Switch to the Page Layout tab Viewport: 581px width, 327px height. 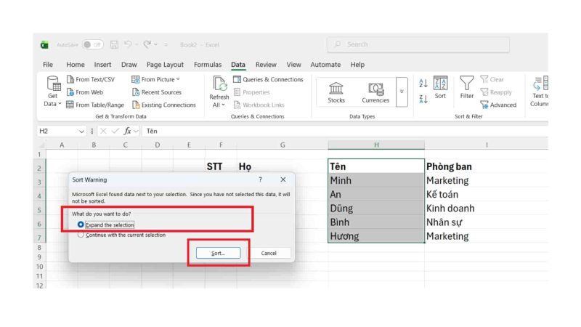(165, 65)
